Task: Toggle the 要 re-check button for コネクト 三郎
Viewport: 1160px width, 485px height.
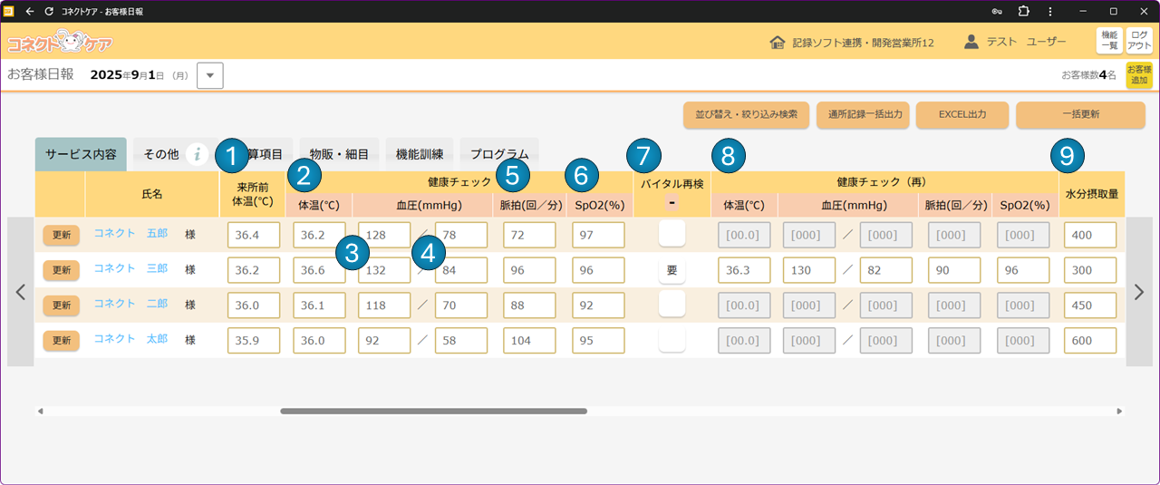Action: pyautogui.click(x=672, y=270)
